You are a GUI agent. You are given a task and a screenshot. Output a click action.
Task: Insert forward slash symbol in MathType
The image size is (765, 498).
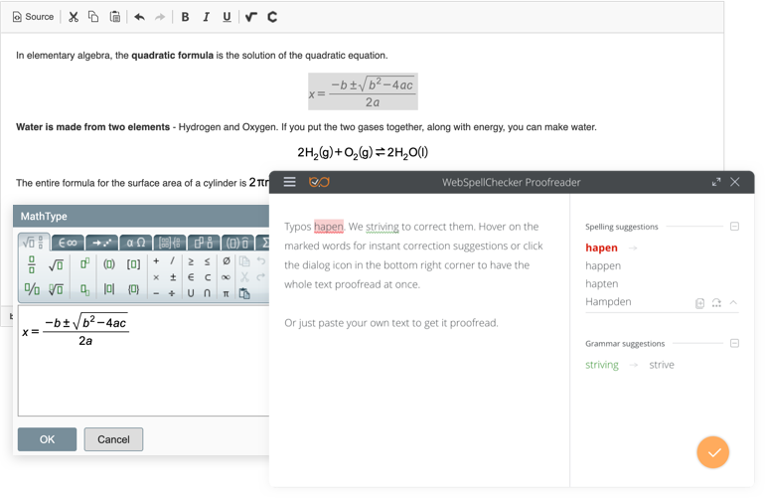point(172,261)
